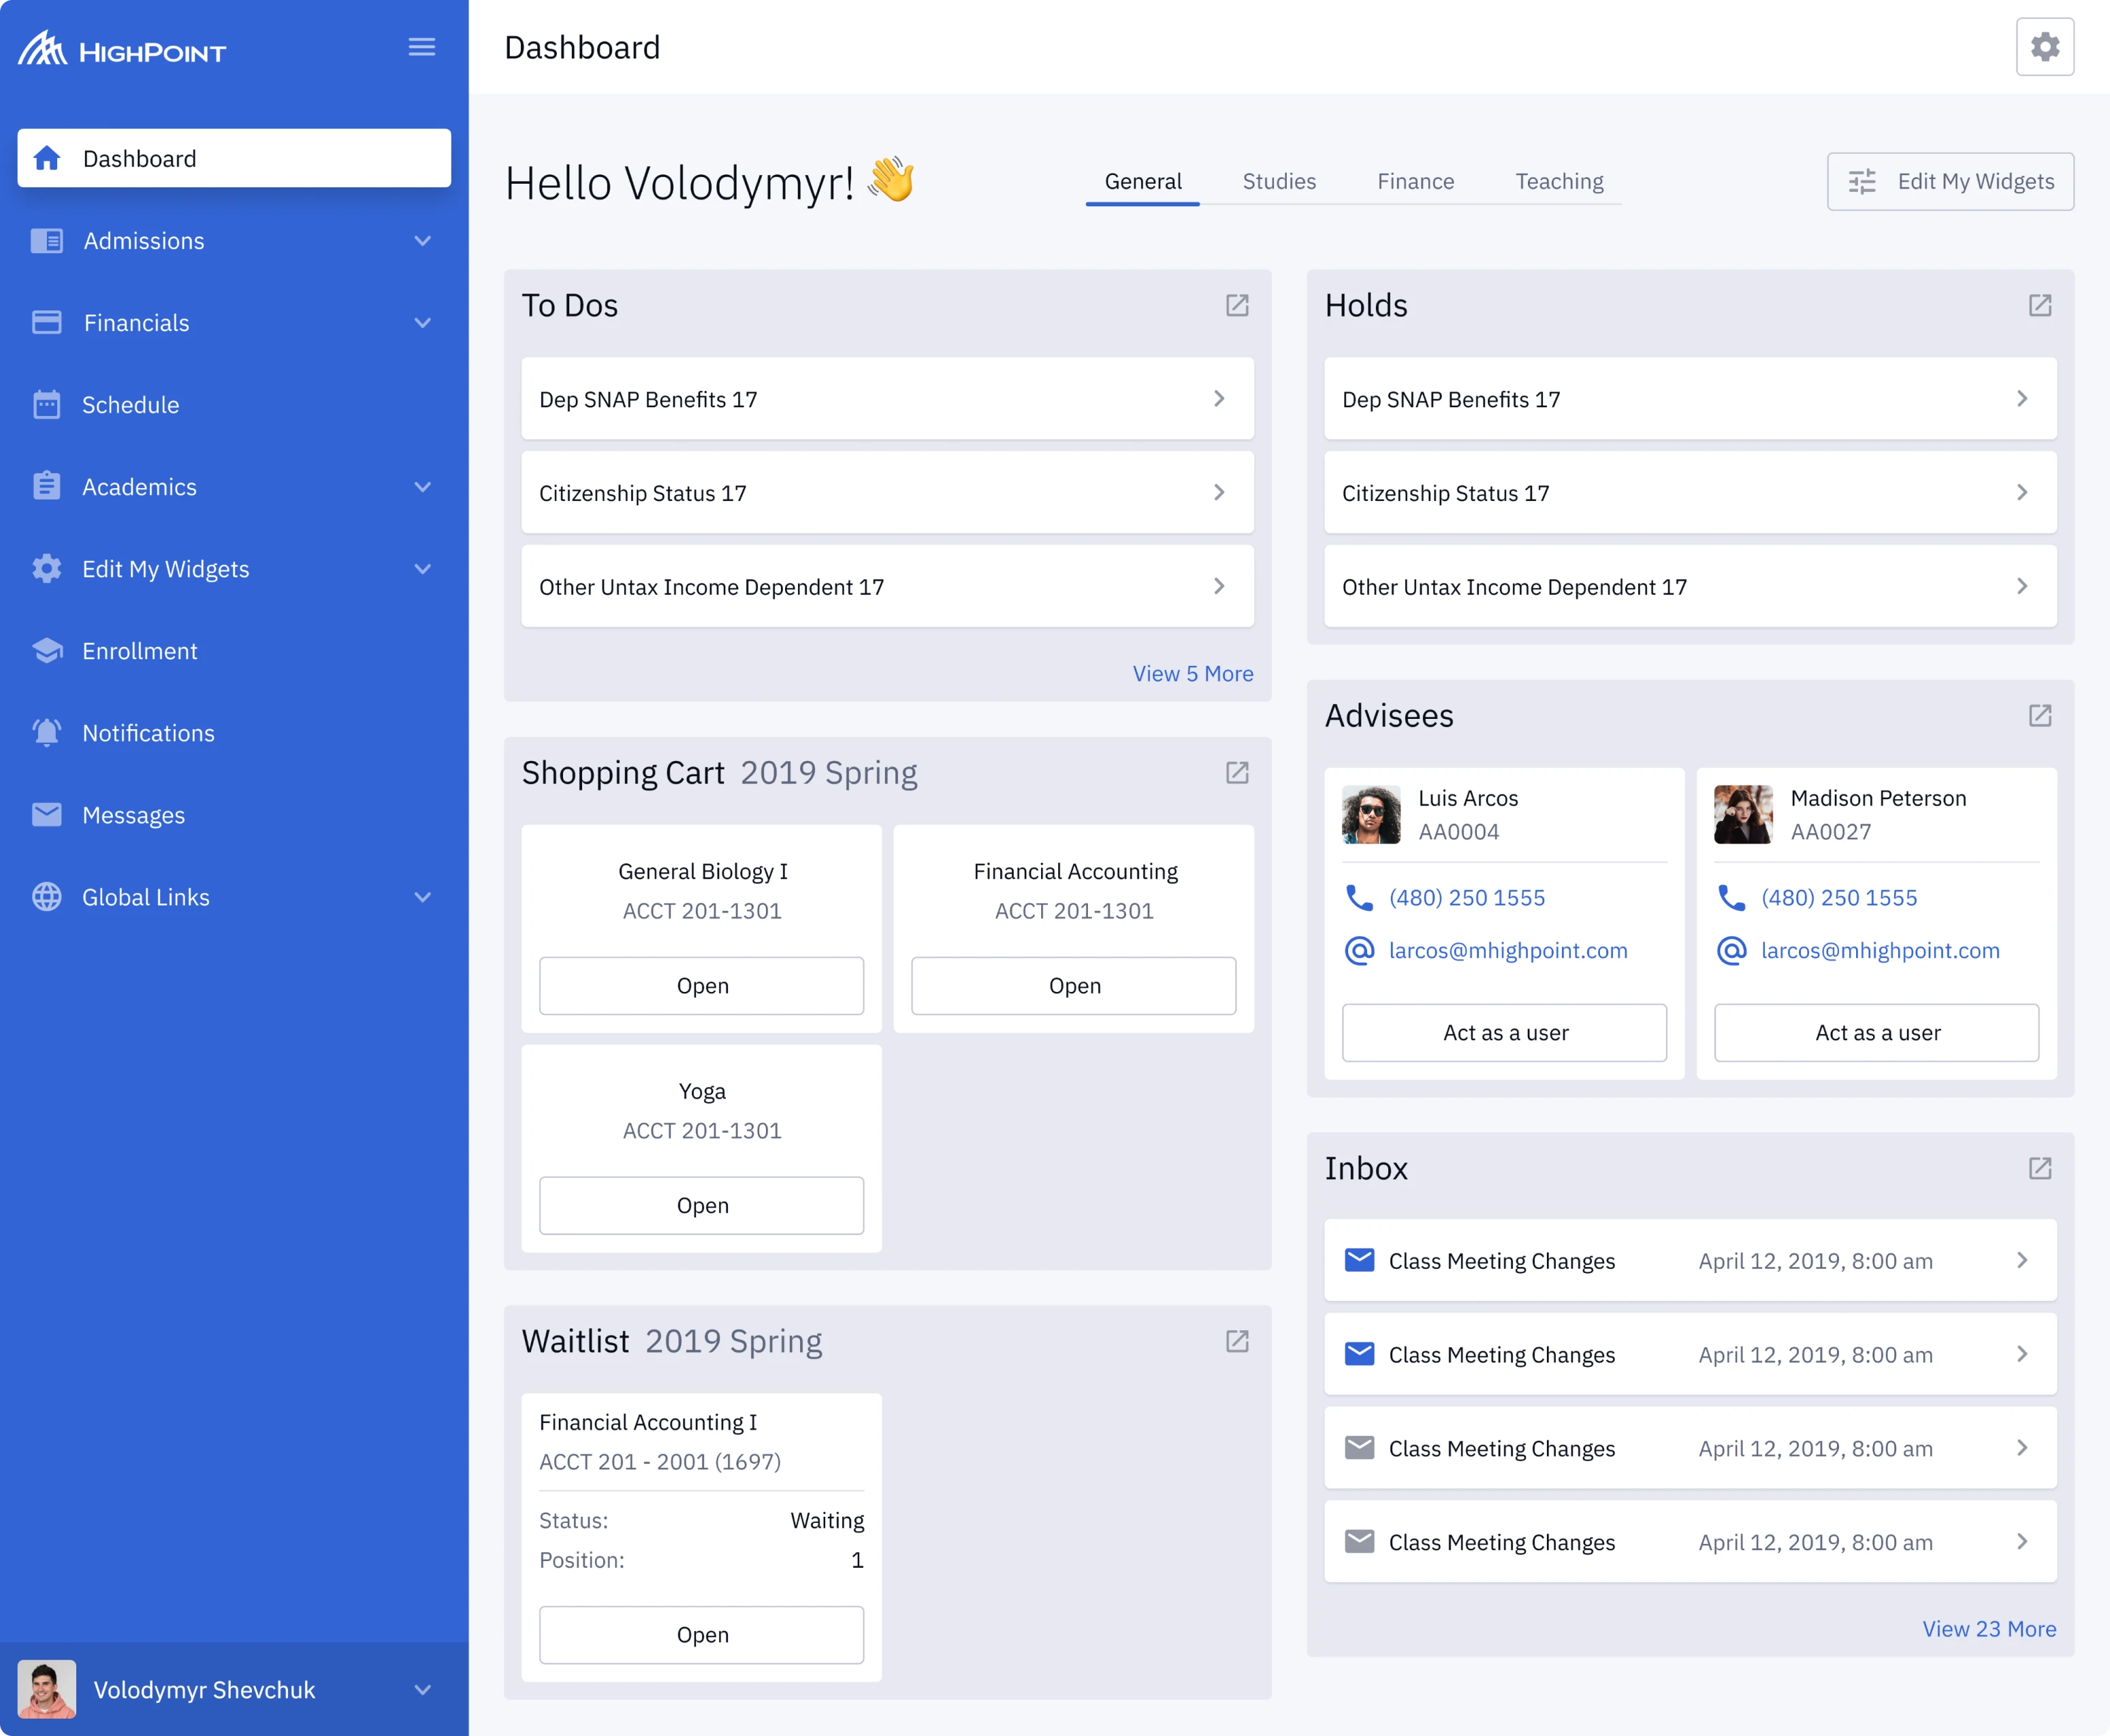Switch to the Finance tab

coord(1415,181)
